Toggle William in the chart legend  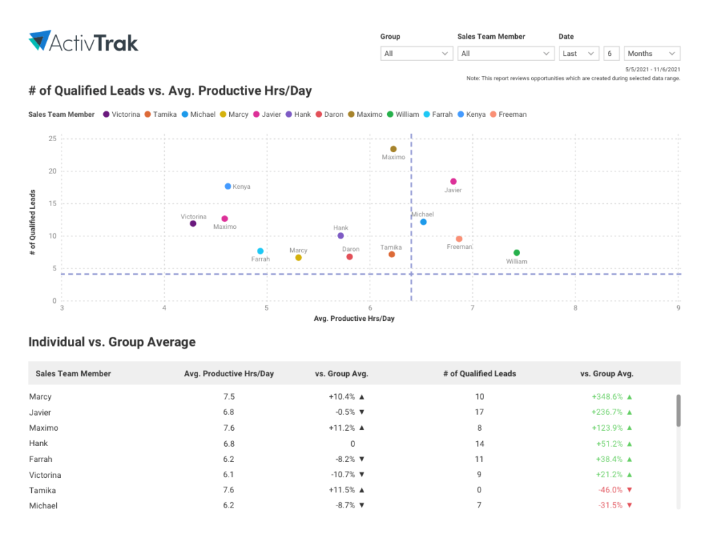coord(403,114)
